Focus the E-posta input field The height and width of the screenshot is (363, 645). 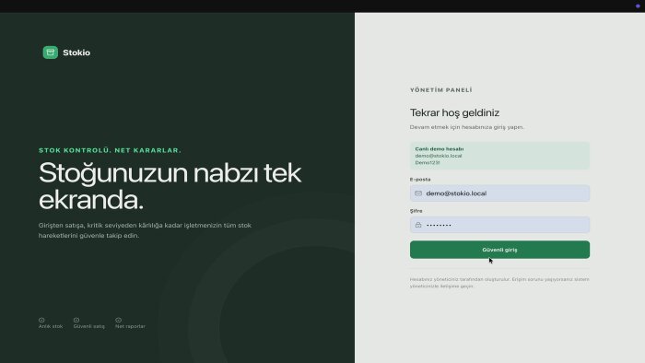tap(499, 193)
